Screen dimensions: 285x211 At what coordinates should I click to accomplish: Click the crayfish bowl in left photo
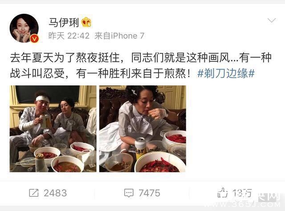click(x=47, y=154)
